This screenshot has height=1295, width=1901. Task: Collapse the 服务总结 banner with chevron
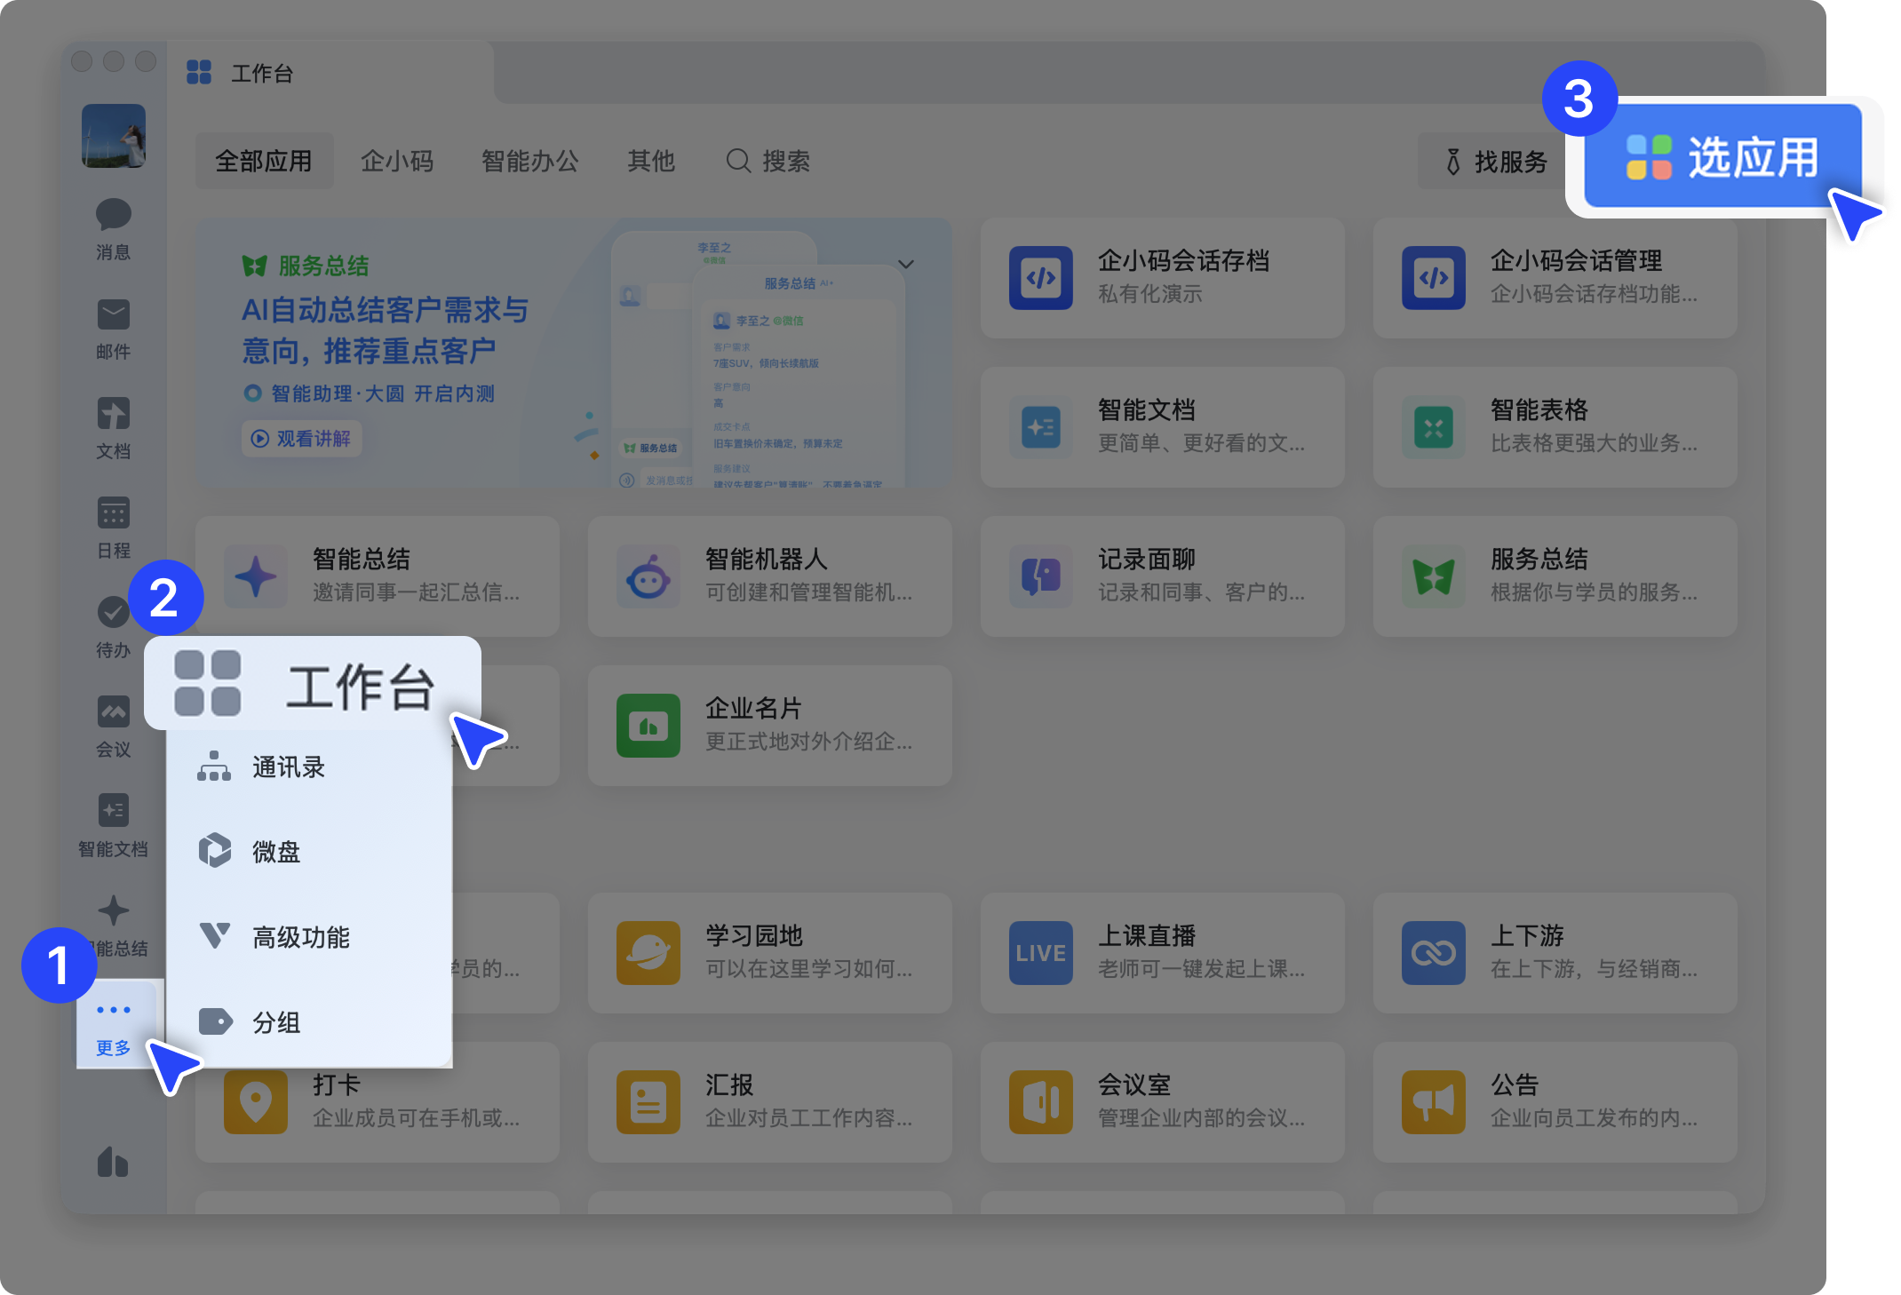(906, 265)
